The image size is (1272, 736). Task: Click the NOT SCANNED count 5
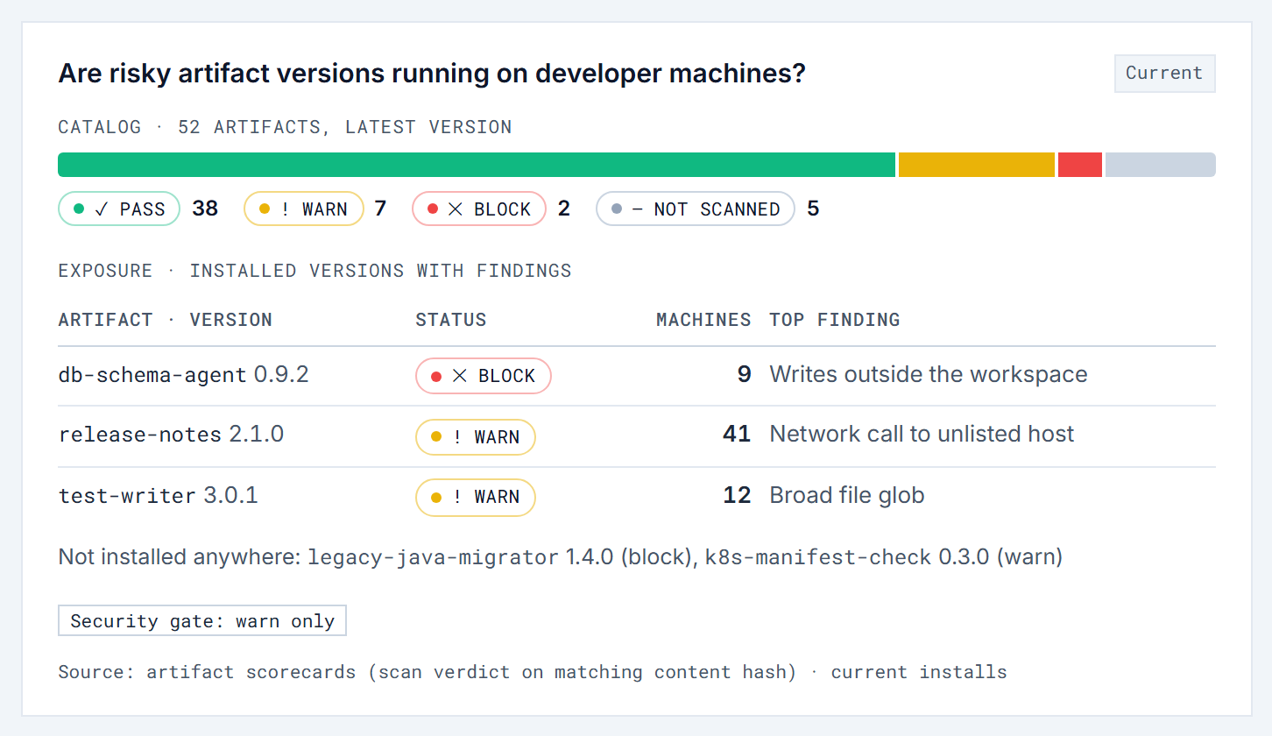click(813, 209)
